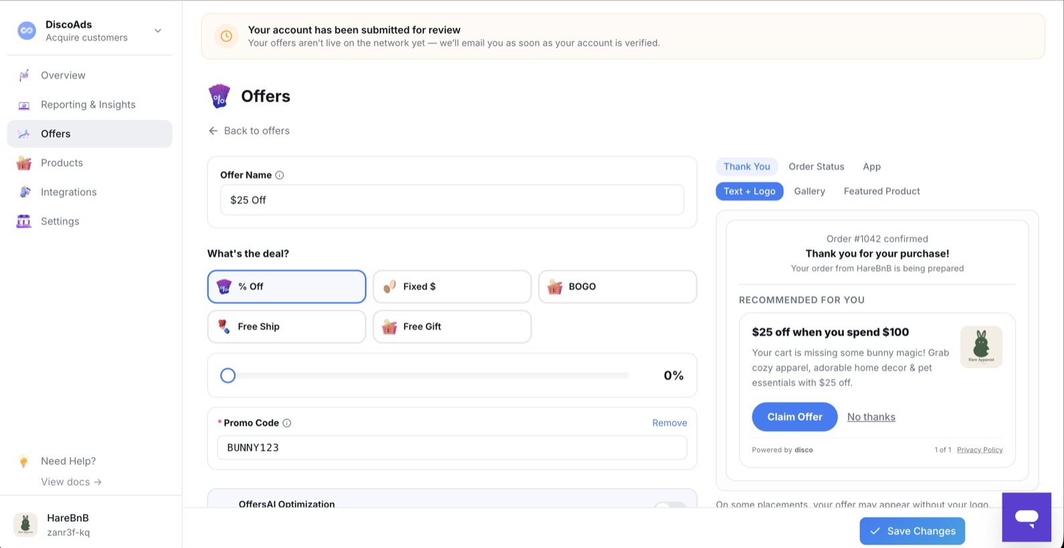Open the Overview sidebar item
Image resolution: width=1064 pixels, height=548 pixels.
90,76
